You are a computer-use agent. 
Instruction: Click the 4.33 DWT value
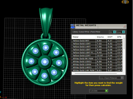pos(110,64)
